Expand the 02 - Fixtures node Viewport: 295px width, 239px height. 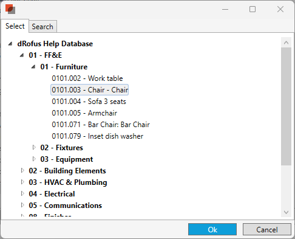tap(34, 147)
